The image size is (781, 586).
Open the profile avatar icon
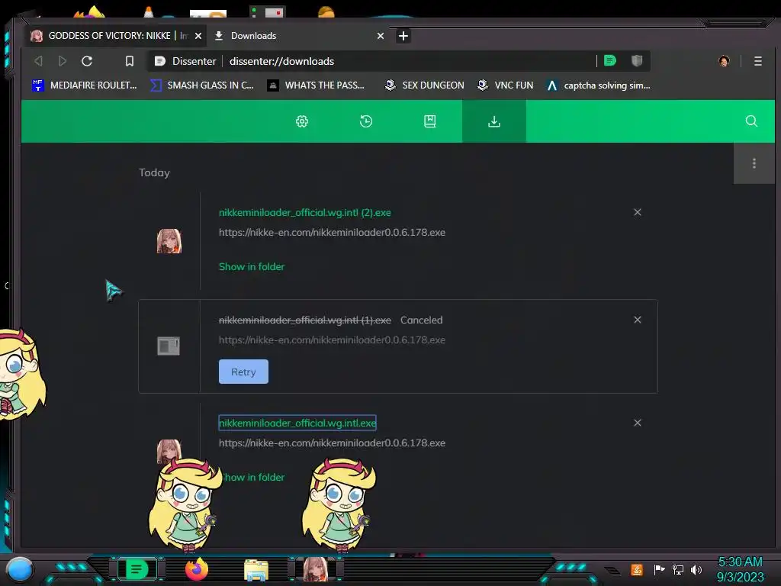point(724,61)
